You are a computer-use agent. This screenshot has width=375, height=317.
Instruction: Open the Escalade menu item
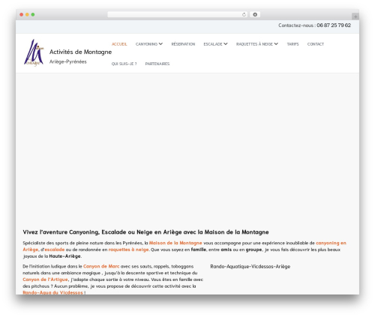point(213,44)
